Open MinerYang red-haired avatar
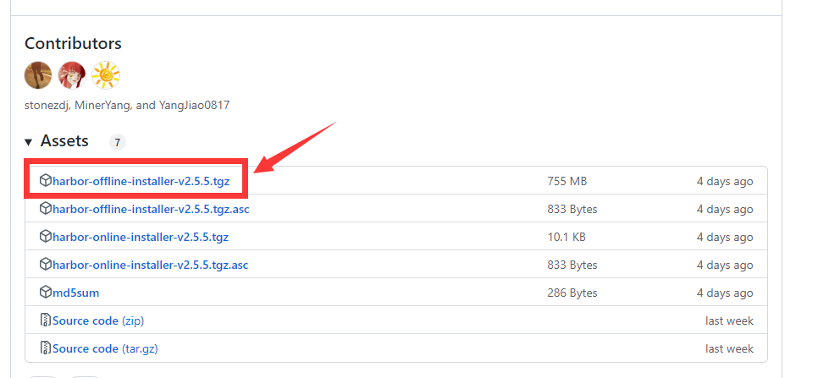The height and width of the screenshot is (378, 818). (72, 75)
